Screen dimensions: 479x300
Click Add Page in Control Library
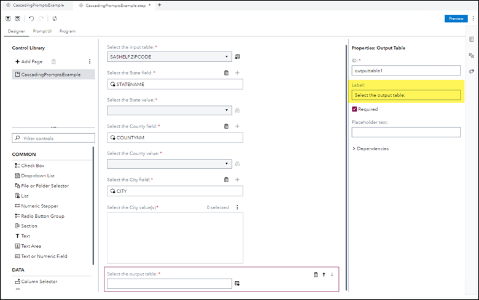(29, 61)
